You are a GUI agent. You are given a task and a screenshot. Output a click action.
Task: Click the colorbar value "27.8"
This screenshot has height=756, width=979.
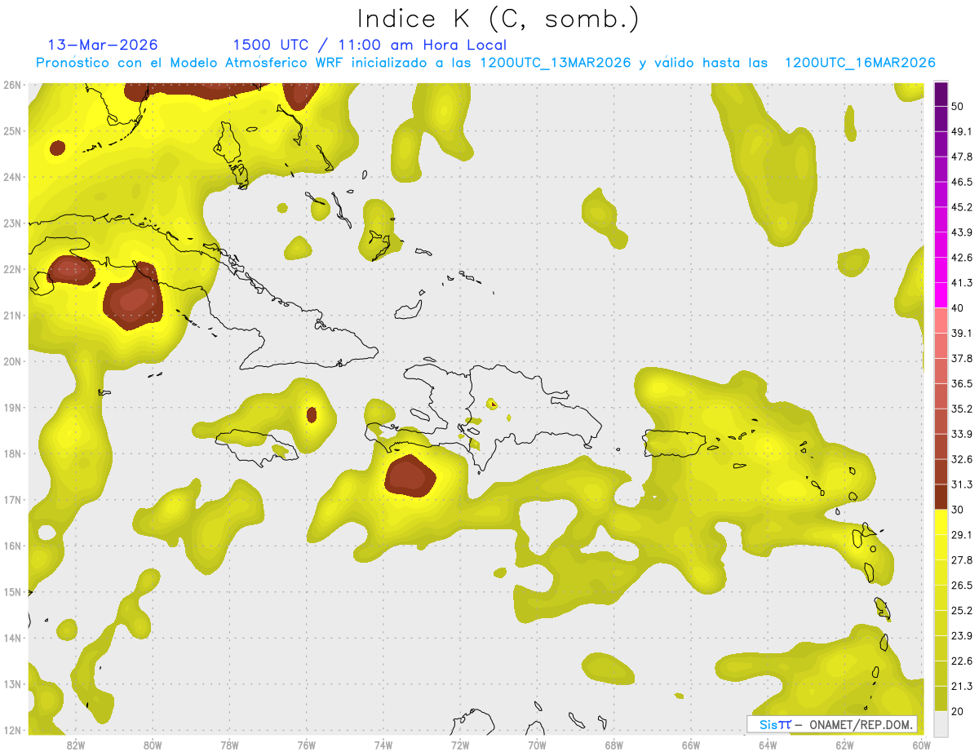pyautogui.click(x=962, y=559)
